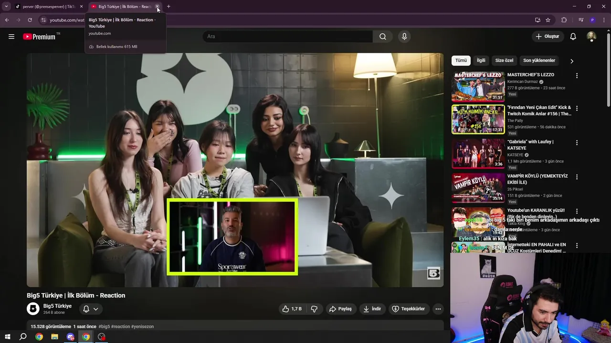Screen dimensions: 611x343
Task: Select the Tümü filter chip
Action: [461, 61]
